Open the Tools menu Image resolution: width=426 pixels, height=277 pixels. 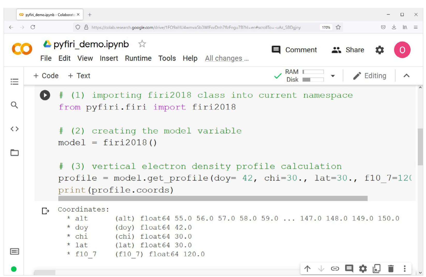167,58
